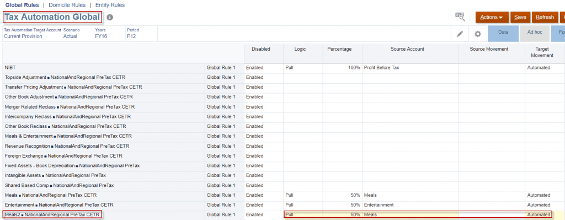
Task: Open the form search icon near Actions
Action: click(460, 17)
